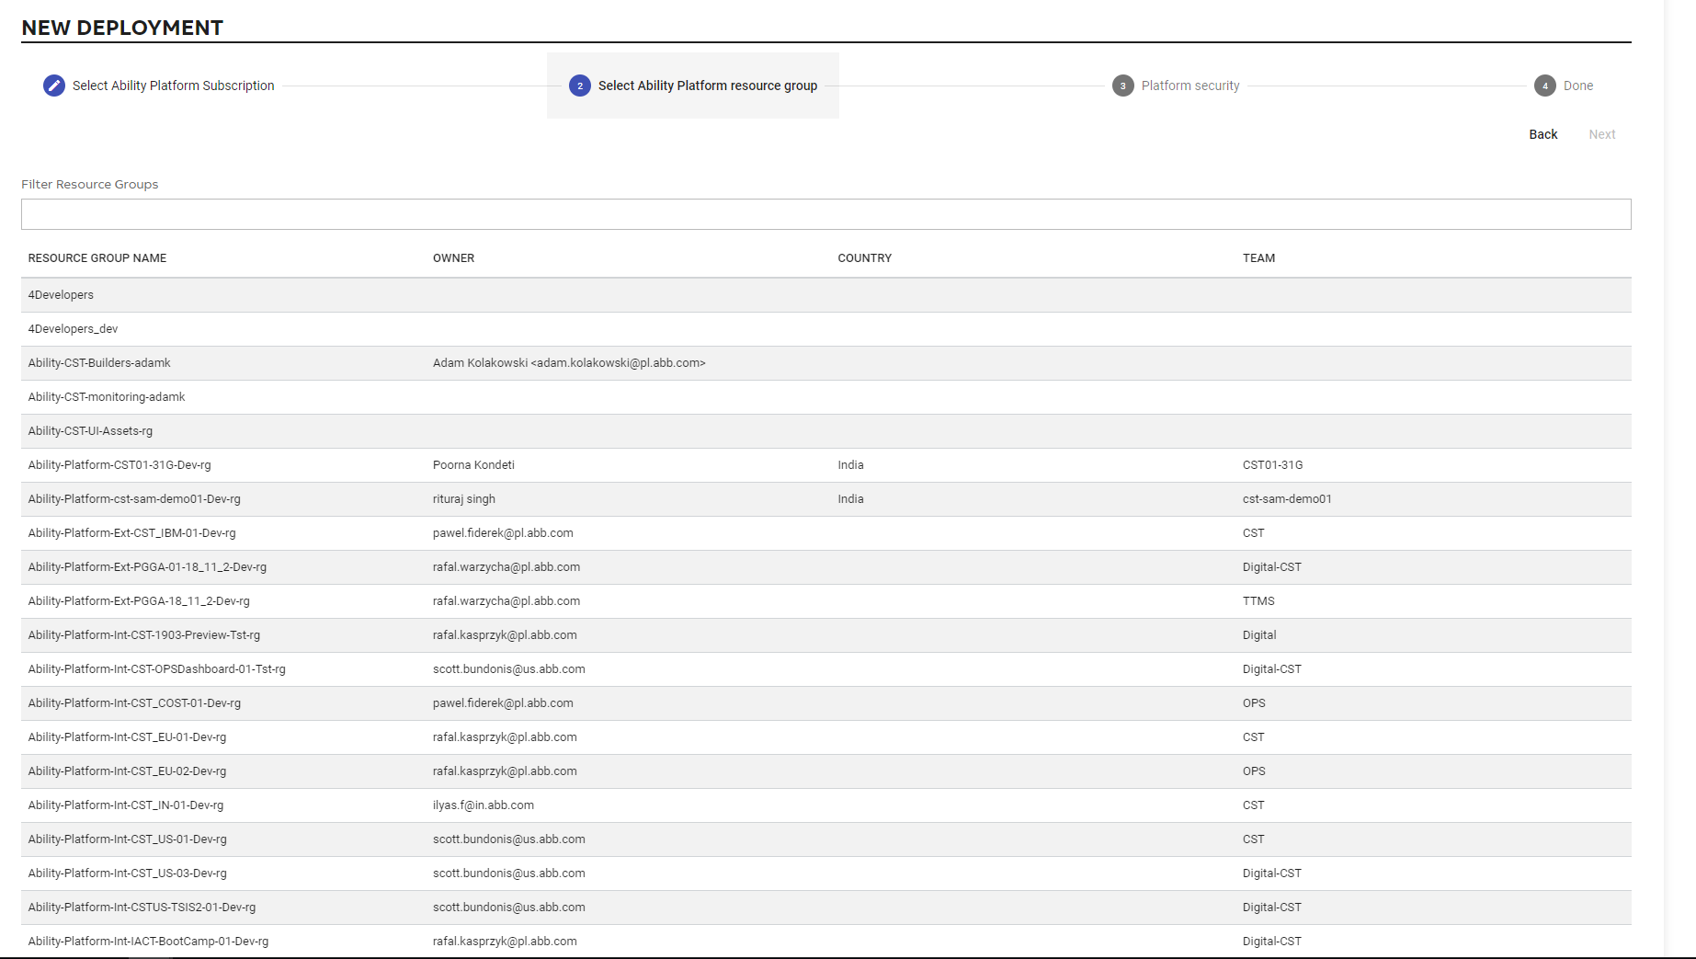This screenshot has width=1696, height=959.
Task: Sort by Resource Group Name header
Action: (x=97, y=258)
